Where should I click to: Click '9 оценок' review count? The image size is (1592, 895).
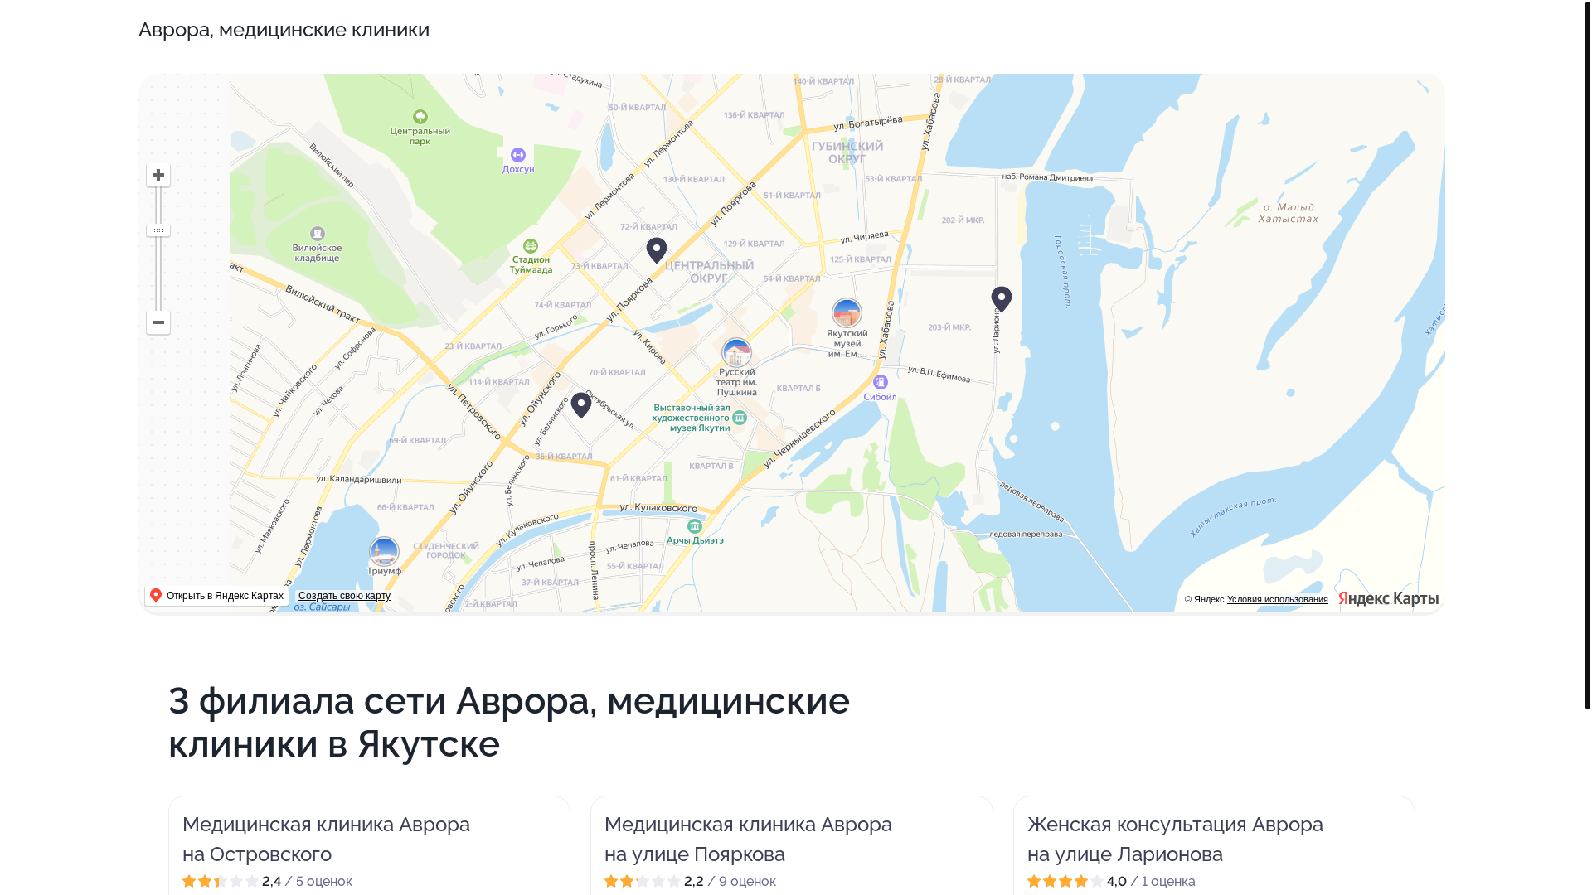(x=747, y=881)
